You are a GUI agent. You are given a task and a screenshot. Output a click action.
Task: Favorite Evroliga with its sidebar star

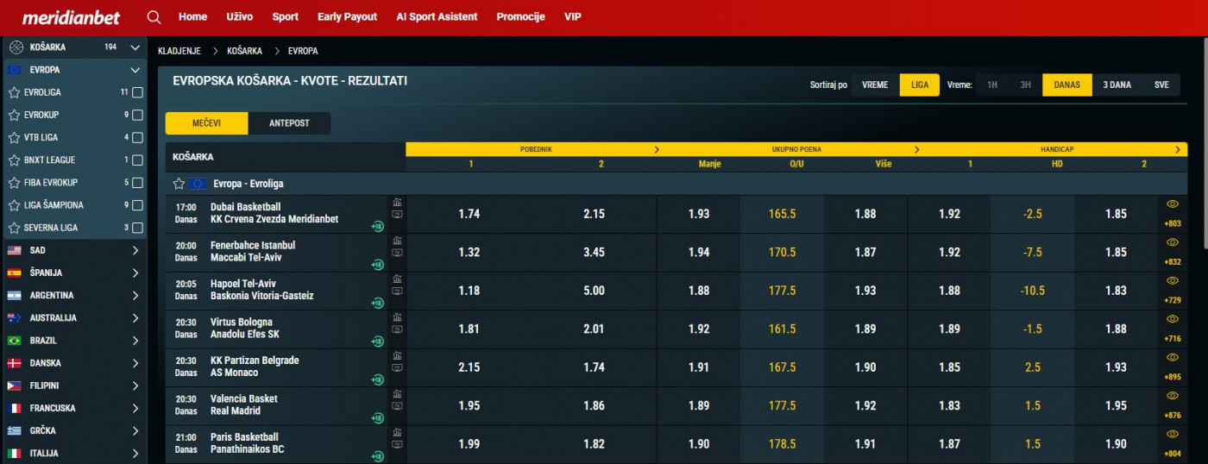click(14, 92)
